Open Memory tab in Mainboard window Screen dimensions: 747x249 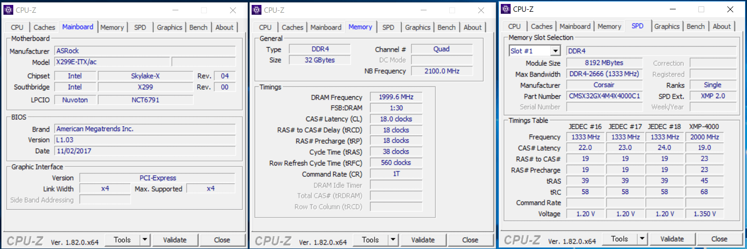click(x=112, y=28)
